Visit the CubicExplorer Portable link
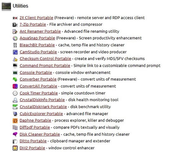 (x=41, y=114)
